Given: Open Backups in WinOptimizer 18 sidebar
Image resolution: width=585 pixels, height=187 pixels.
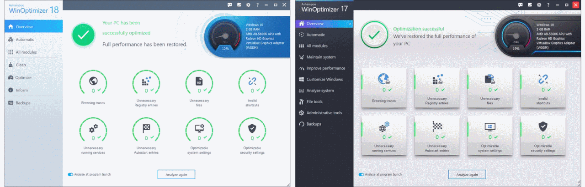Looking at the screenshot, I should (x=33, y=103).
